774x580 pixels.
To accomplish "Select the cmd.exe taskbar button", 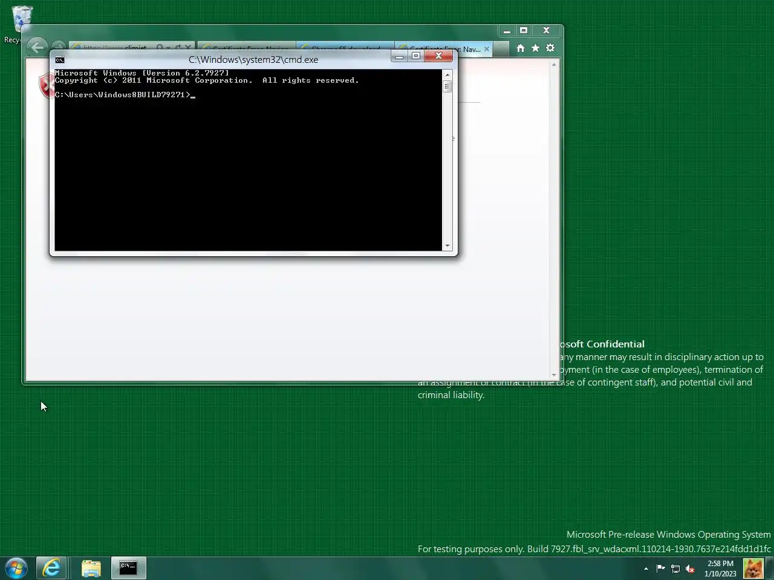I will click(x=128, y=568).
